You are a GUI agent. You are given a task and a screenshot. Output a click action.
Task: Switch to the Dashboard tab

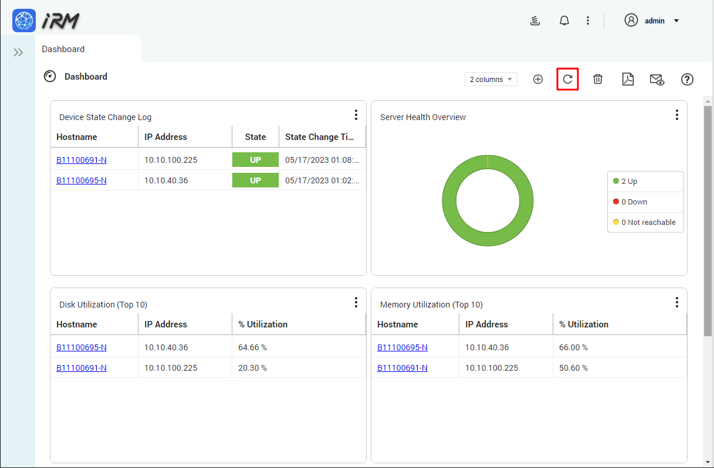click(63, 49)
